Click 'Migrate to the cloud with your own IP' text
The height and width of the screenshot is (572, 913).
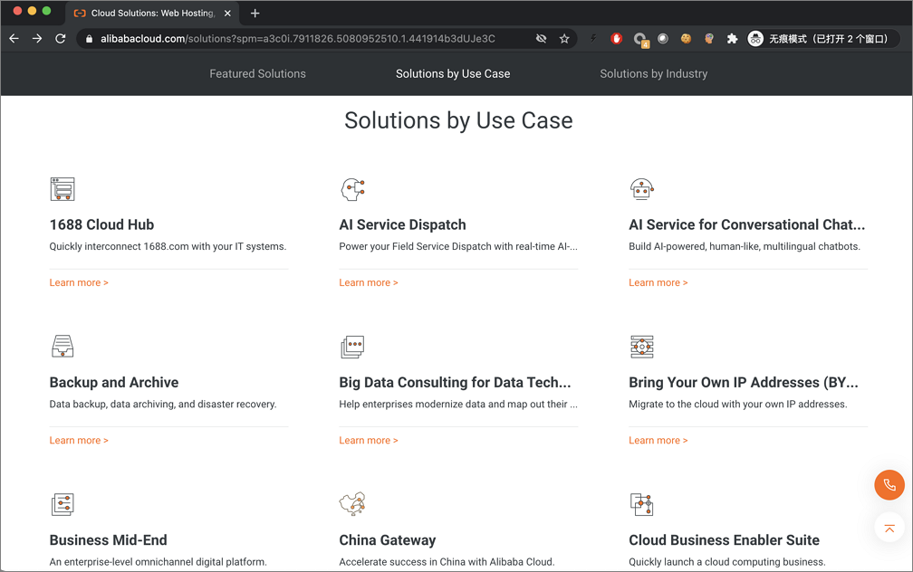(x=737, y=405)
